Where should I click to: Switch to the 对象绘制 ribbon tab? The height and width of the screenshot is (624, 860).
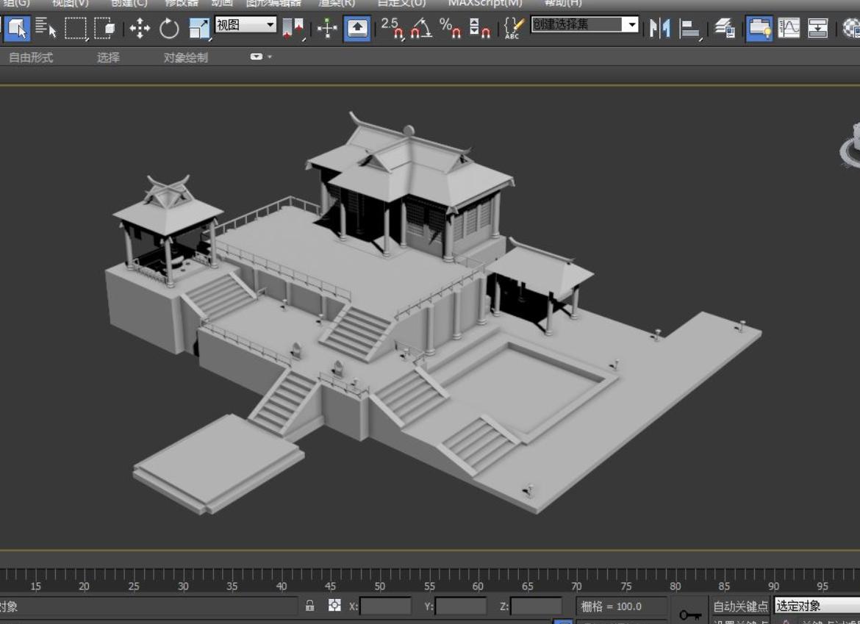(x=185, y=57)
